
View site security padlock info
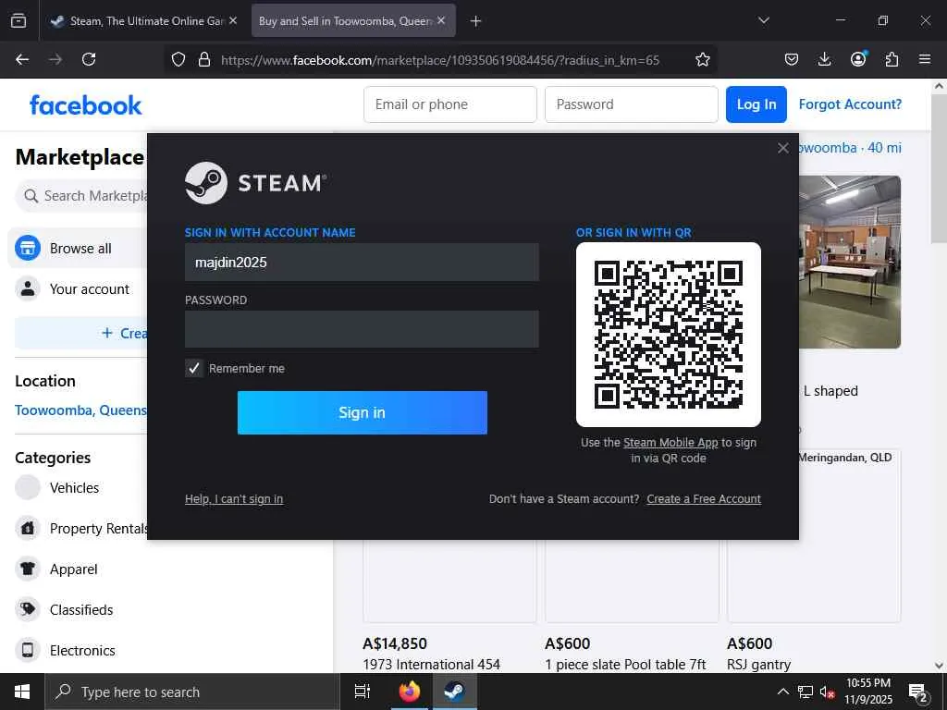pos(204,59)
